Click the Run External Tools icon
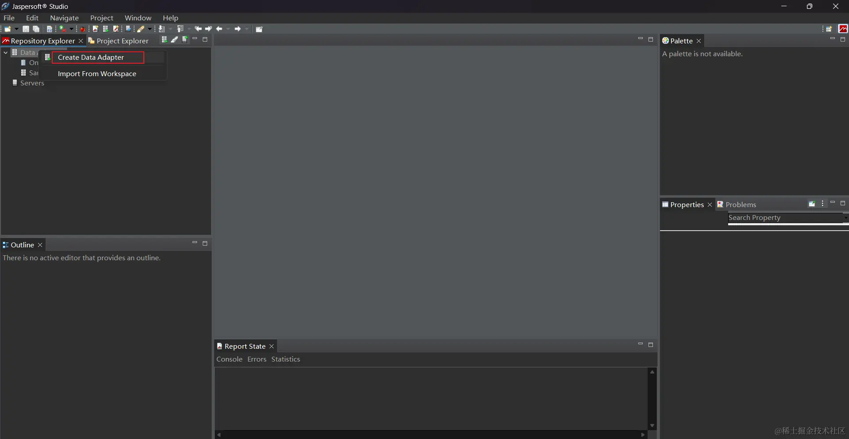Image resolution: width=849 pixels, height=439 pixels. tap(62, 29)
